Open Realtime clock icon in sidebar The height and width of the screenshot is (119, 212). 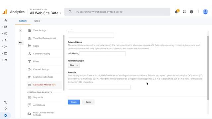point(6,34)
